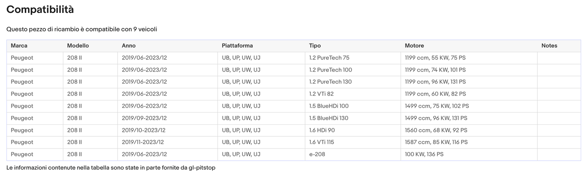Image resolution: width=586 pixels, height=176 pixels.
Task: Click the 1.6 HDi 90 cell
Action: click(322, 130)
